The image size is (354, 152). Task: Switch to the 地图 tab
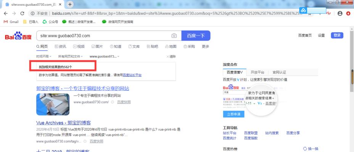pyautogui.click(x=171, y=46)
